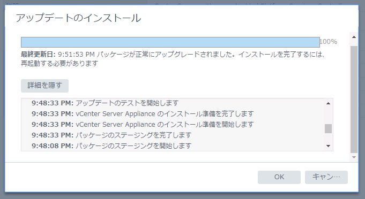Click the キャン… (Cancel) button

(x=326, y=177)
